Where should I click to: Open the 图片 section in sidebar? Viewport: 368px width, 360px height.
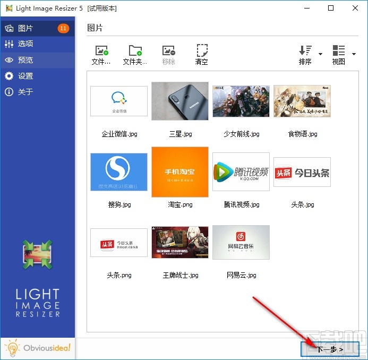[x=38, y=28]
